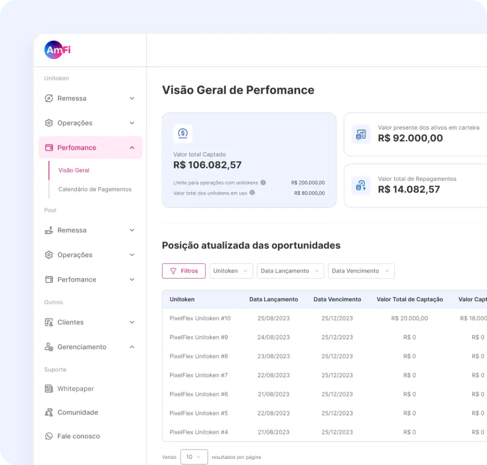Screen dimensions: 487x465
Task: Click the Whitepaper document icon
Action: (49, 389)
